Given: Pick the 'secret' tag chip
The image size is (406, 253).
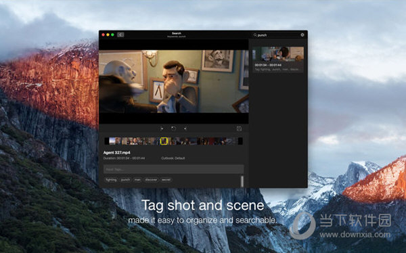Looking at the screenshot, I should tap(166, 180).
